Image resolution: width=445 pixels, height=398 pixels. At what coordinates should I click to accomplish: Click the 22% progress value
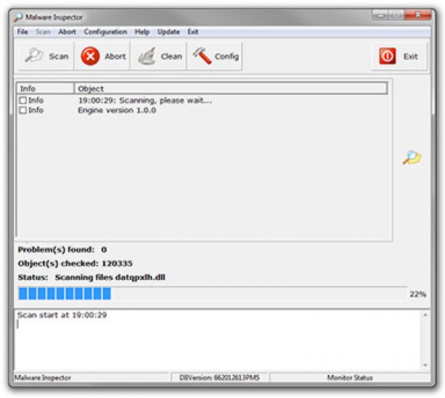(x=418, y=294)
